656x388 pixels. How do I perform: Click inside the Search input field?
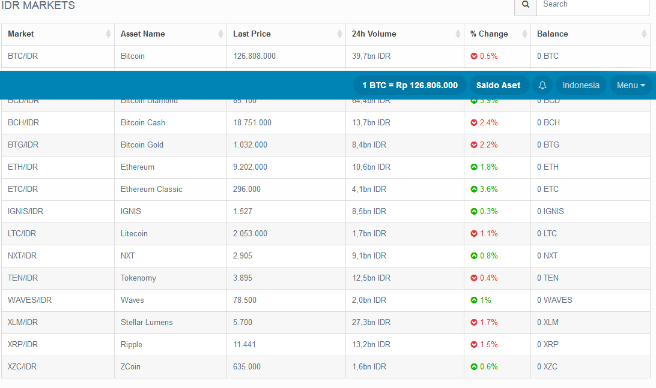tap(592, 5)
